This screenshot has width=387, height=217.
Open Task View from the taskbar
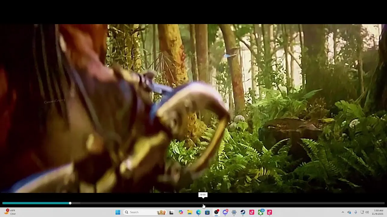point(171,212)
